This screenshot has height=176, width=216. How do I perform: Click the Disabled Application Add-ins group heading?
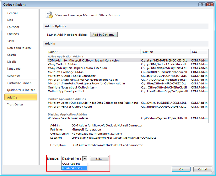click(67, 114)
